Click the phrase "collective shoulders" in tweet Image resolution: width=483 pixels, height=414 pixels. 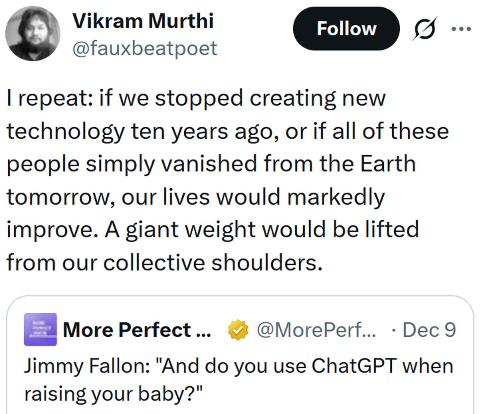[x=213, y=262]
